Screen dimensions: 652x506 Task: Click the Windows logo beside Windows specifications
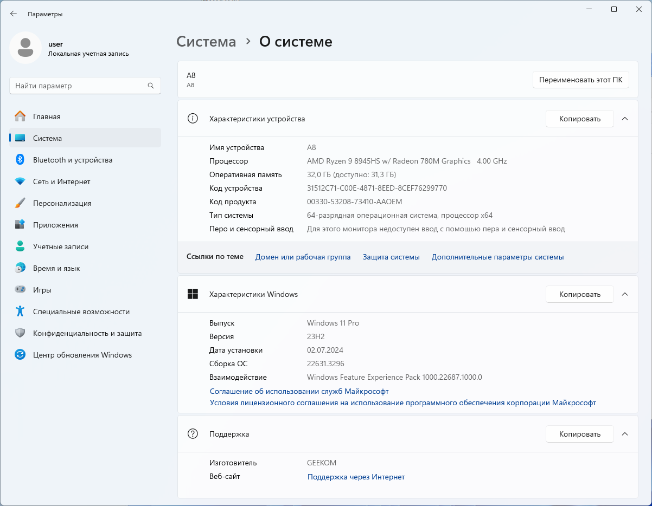tap(193, 294)
